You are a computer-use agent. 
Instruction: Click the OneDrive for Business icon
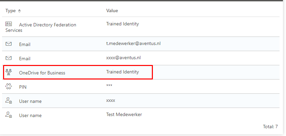pyautogui.click(x=9, y=72)
